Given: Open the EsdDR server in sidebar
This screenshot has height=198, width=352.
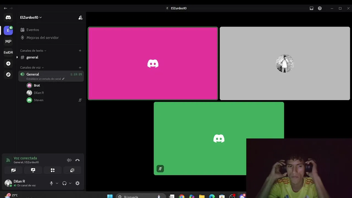Looking at the screenshot, I should [8, 53].
